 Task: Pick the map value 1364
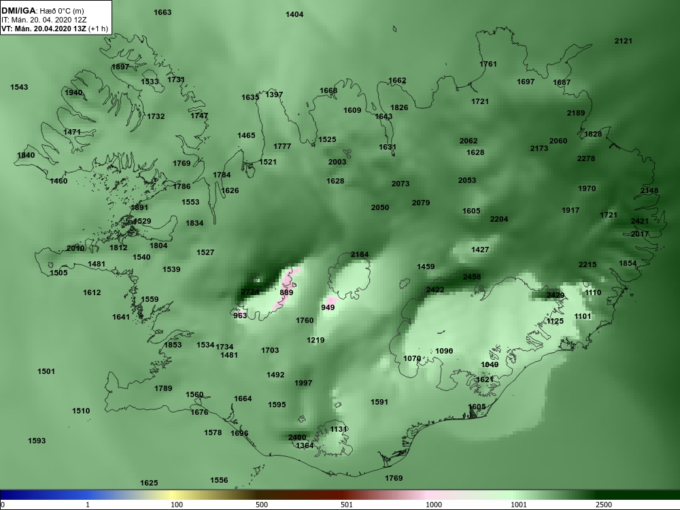pos(305,445)
